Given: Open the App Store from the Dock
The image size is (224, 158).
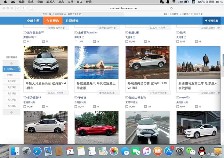Looking at the screenshot, I should [x=168, y=151].
